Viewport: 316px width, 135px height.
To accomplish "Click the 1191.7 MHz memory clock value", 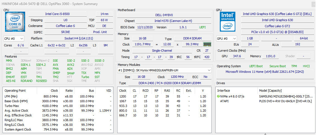I will (143, 44).
